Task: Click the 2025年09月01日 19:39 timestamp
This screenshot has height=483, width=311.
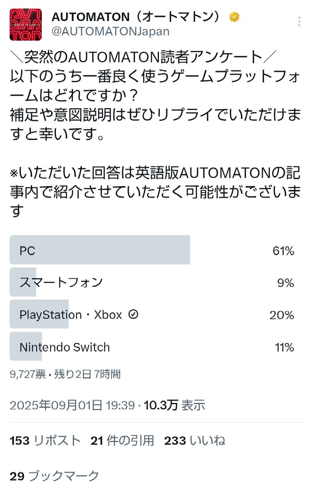Action: [x=72, y=405]
